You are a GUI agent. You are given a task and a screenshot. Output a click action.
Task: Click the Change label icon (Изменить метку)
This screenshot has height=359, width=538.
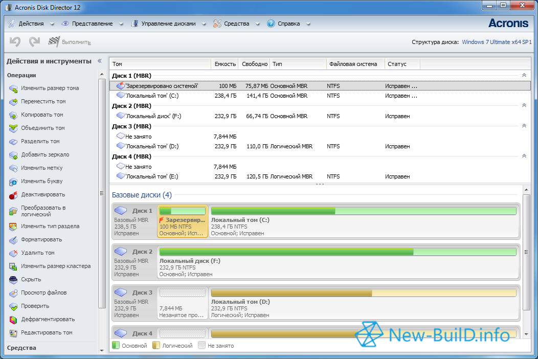click(13, 168)
